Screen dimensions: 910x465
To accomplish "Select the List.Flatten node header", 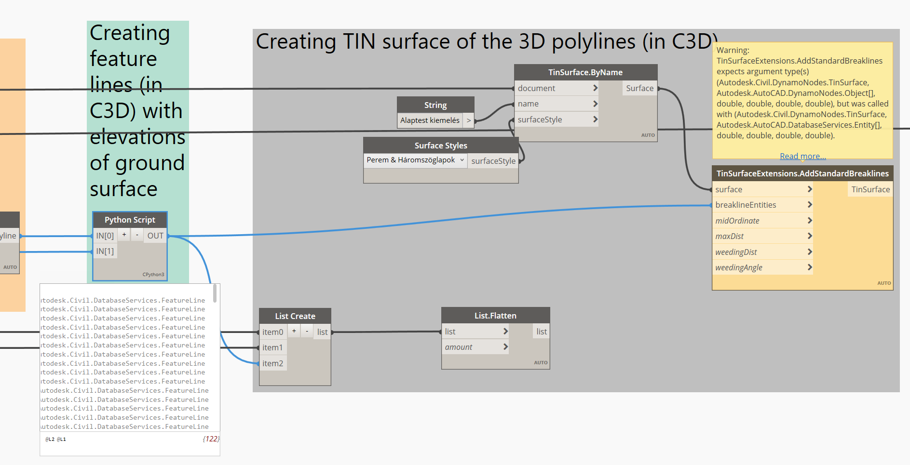I will pyautogui.click(x=495, y=316).
